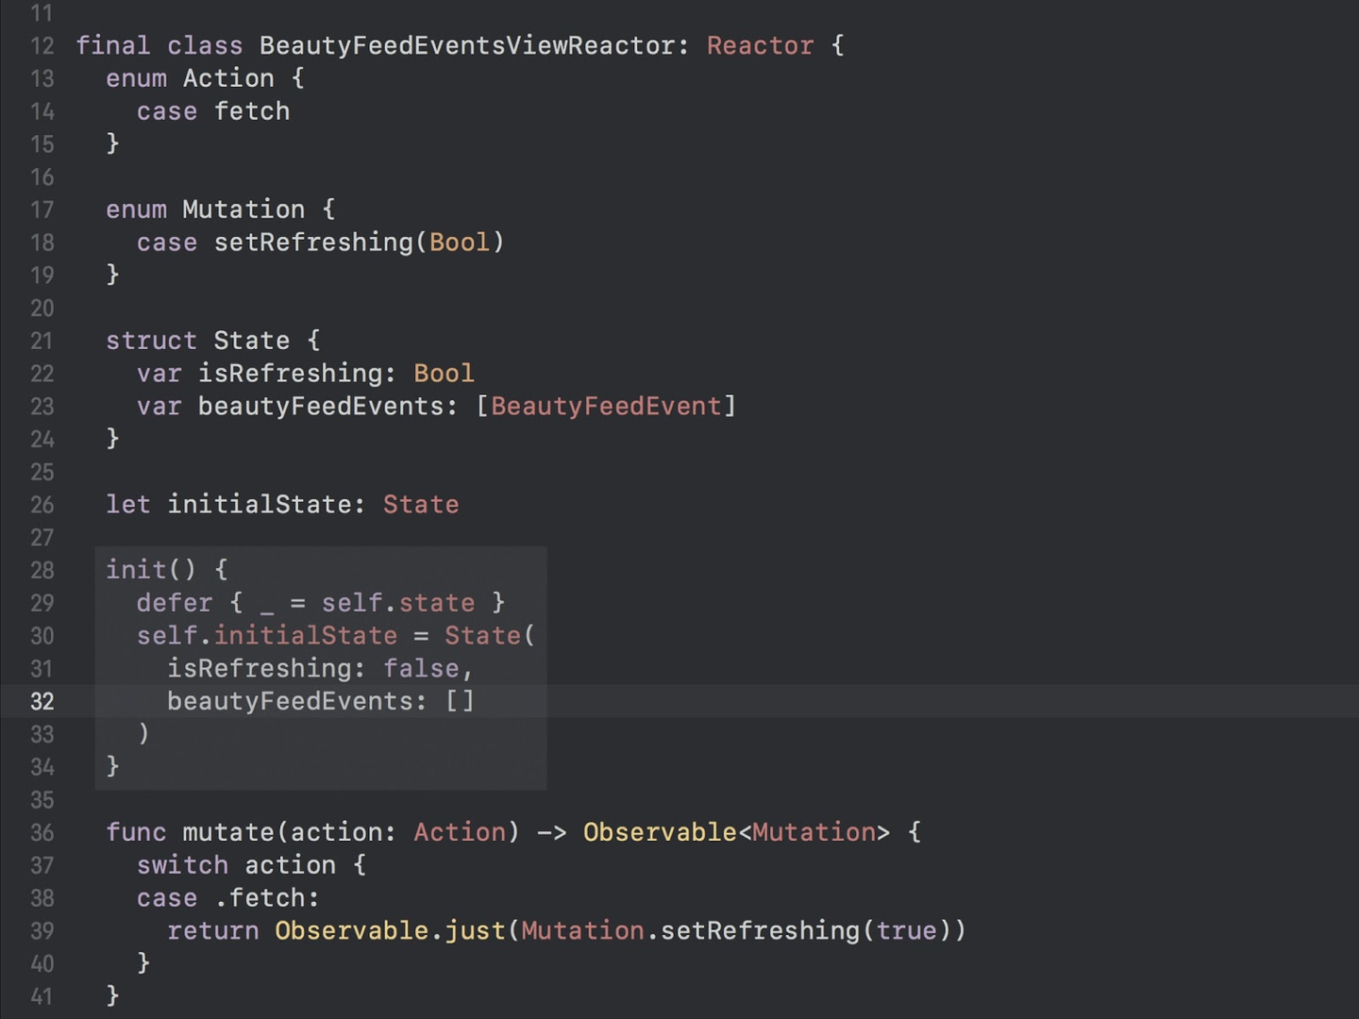Image resolution: width=1359 pixels, height=1019 pixels.
Task: Click line number 17 in the gutter
Action: (x=42, y=209)
